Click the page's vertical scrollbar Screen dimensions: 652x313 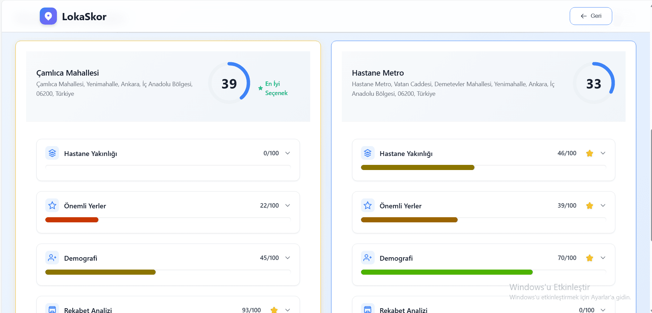point(651,185)
